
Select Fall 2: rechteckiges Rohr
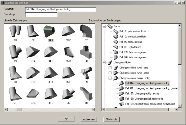click(x=133, y=37)
